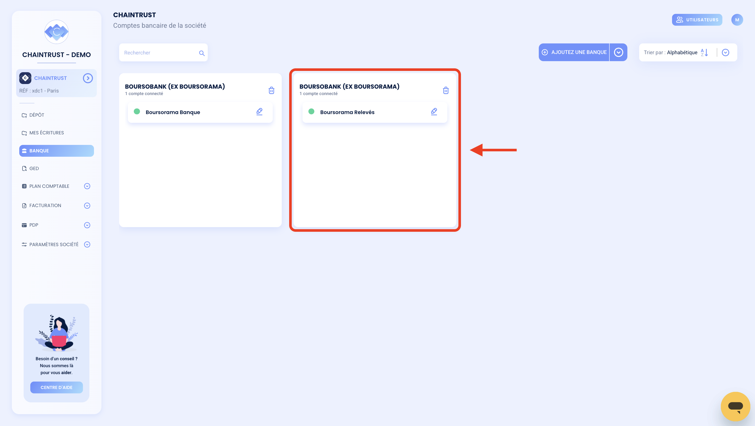Open the UTILISATEURS button
This screenshot has height=426, width=755.
(697, 20)
